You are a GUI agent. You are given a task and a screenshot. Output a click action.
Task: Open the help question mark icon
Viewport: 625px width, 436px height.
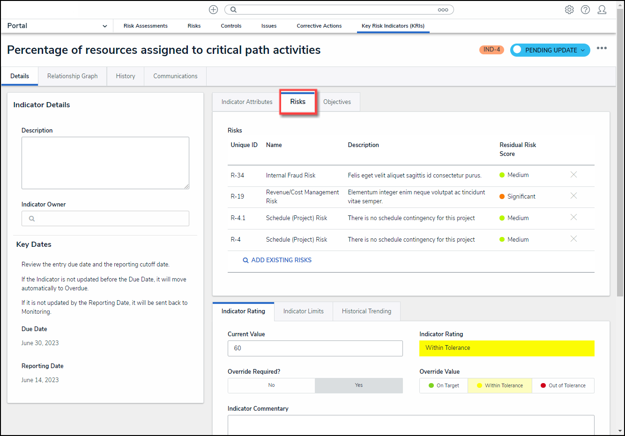click(x=585, y=9)
